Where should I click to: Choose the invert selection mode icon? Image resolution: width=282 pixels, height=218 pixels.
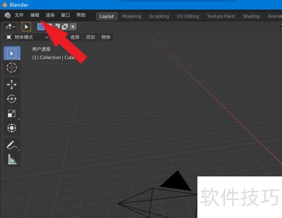tap(65, 27)
